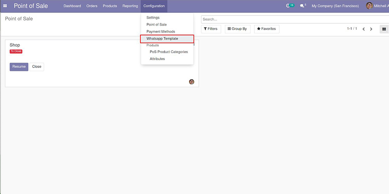Screen dimensions: 389x194
Task: Expand the Group By dropdown
Action: (237, 29)
